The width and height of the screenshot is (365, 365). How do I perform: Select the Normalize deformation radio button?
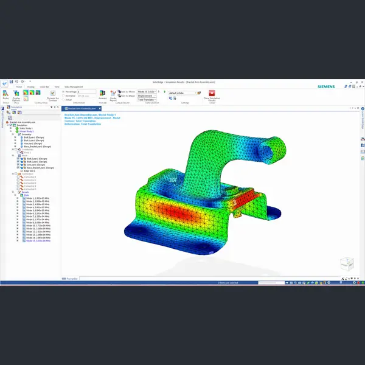(x=63, y=96)
